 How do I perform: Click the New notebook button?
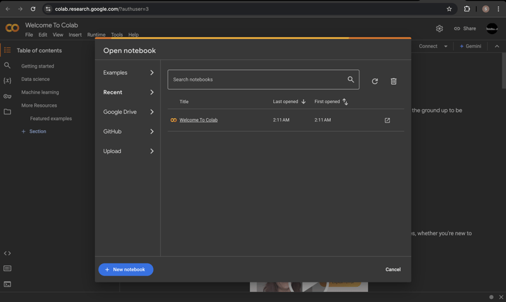click(126, 270)
